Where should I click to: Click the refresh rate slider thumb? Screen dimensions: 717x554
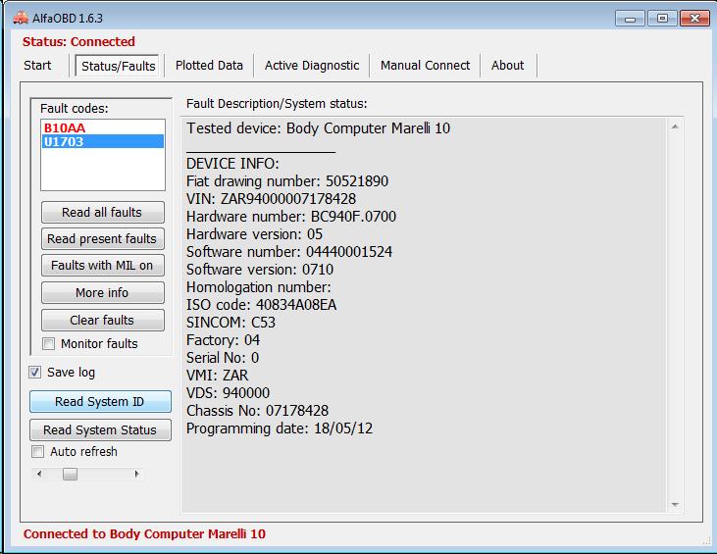(70, 474)
